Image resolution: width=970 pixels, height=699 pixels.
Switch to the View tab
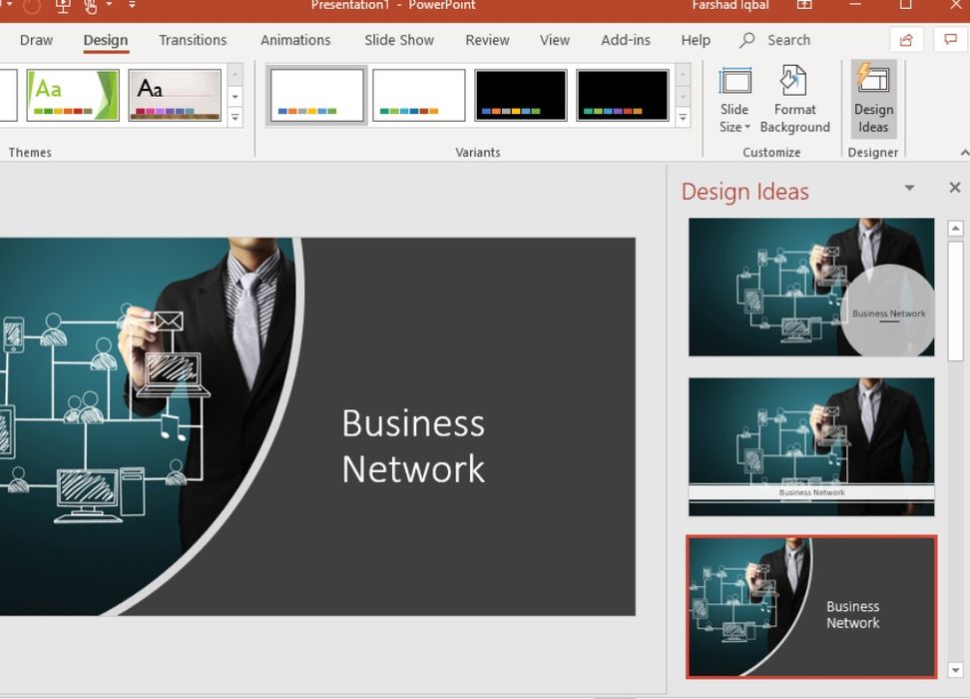tap(554, 40)
